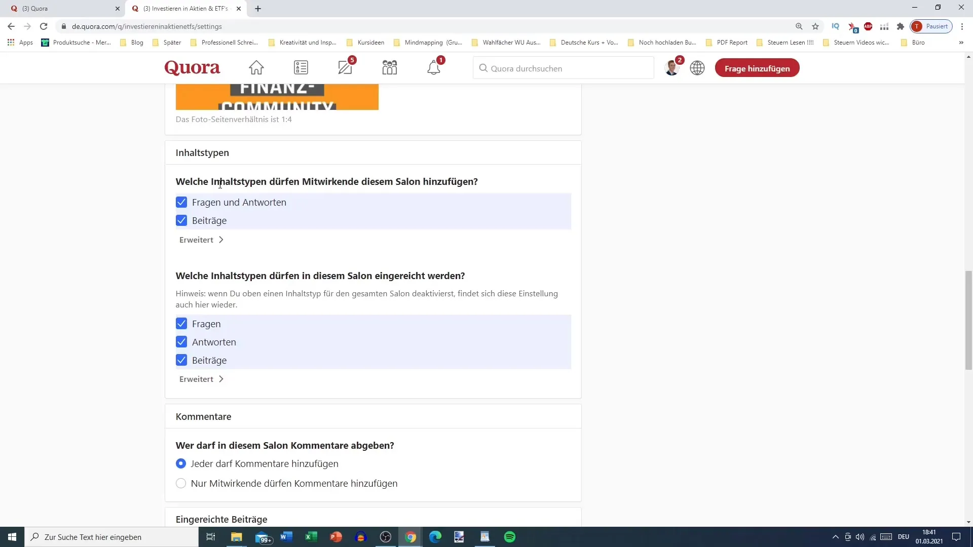
Task: Select the Investieren in Aktien & ETF's tab
Action: click(185, 9)
